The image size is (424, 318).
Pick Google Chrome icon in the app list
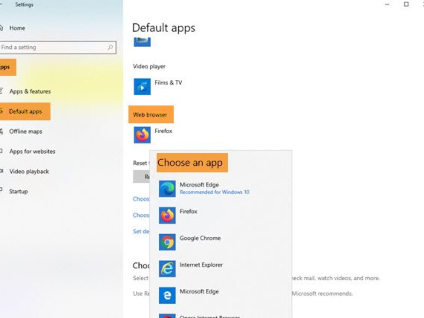[167, 242]
